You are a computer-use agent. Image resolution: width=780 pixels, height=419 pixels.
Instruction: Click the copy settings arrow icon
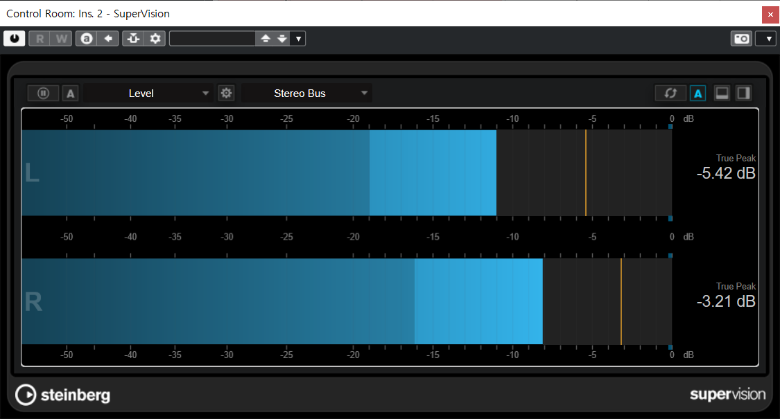(107, 39)
